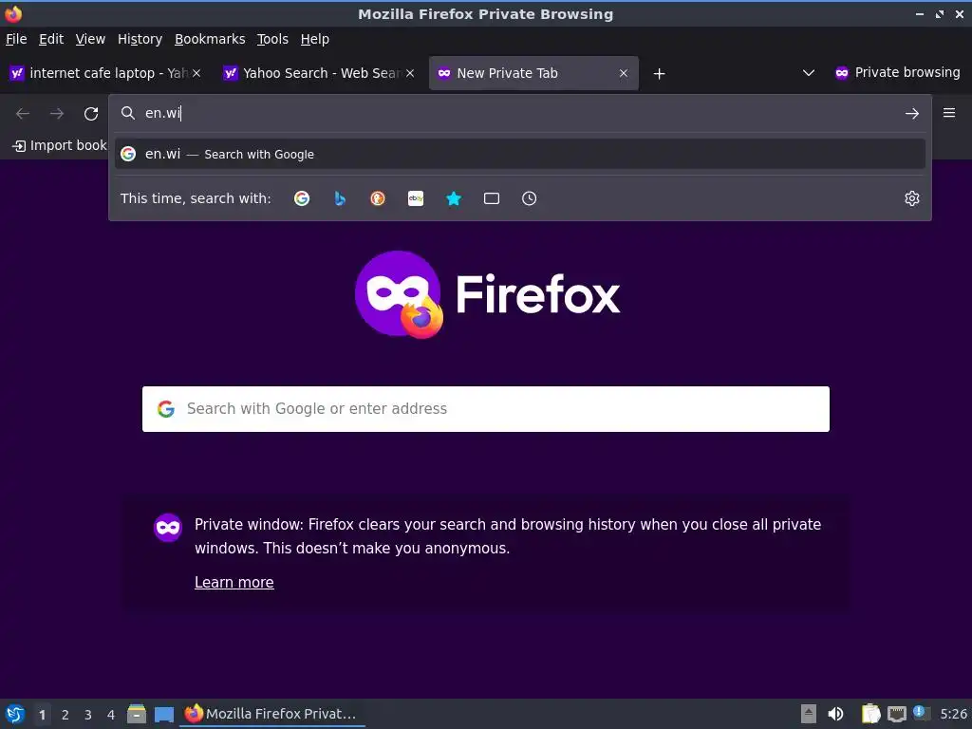Click the address bar containing en.wi
Image resolution: width=972 pixels, height=729 pixels.
[x=519, y=113]
